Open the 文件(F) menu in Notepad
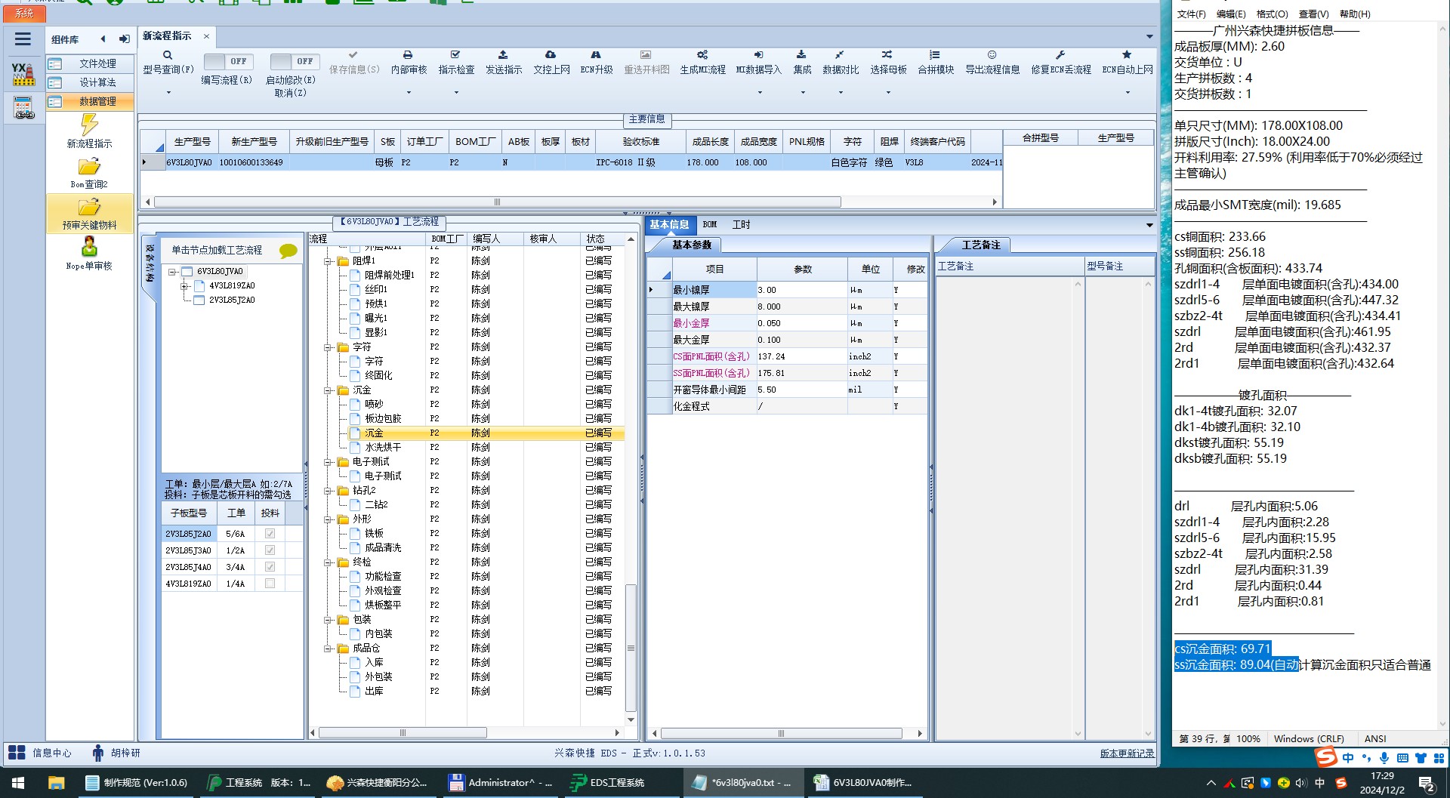This screenshot has width=1450, height=798. [1191, 14]
